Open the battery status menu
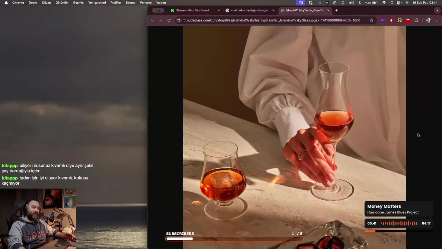This screenshot has height=249, width=442. pyautogui.click(x=371, y=2)
